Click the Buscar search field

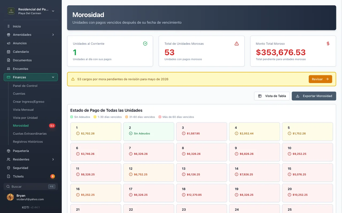click(31, 187)
